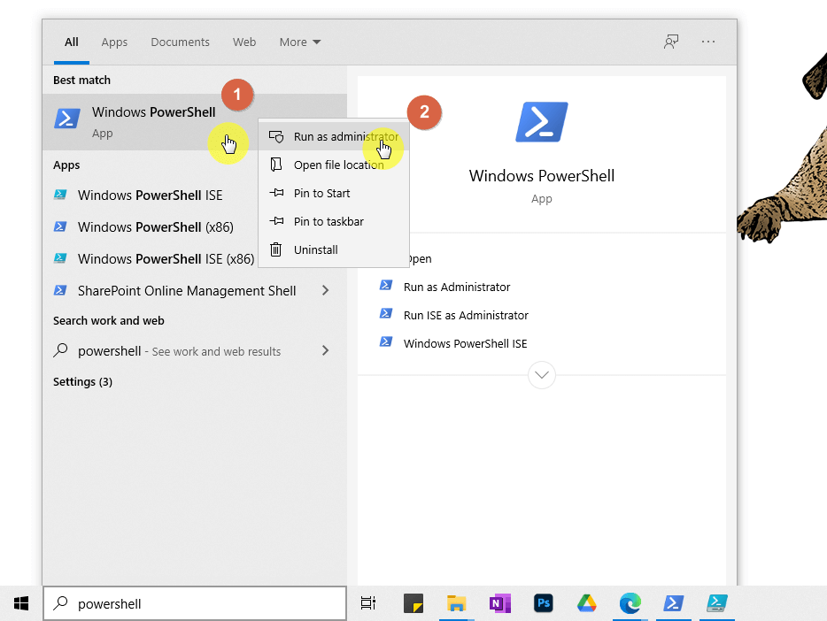Click the Run ISE as Administrator icon
The height and width of the screenshot is (621, 827).
coord(386,314)
